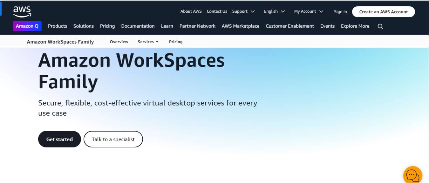Open the Explore More menu
The image size is (429, 183).
click(355, 26)
